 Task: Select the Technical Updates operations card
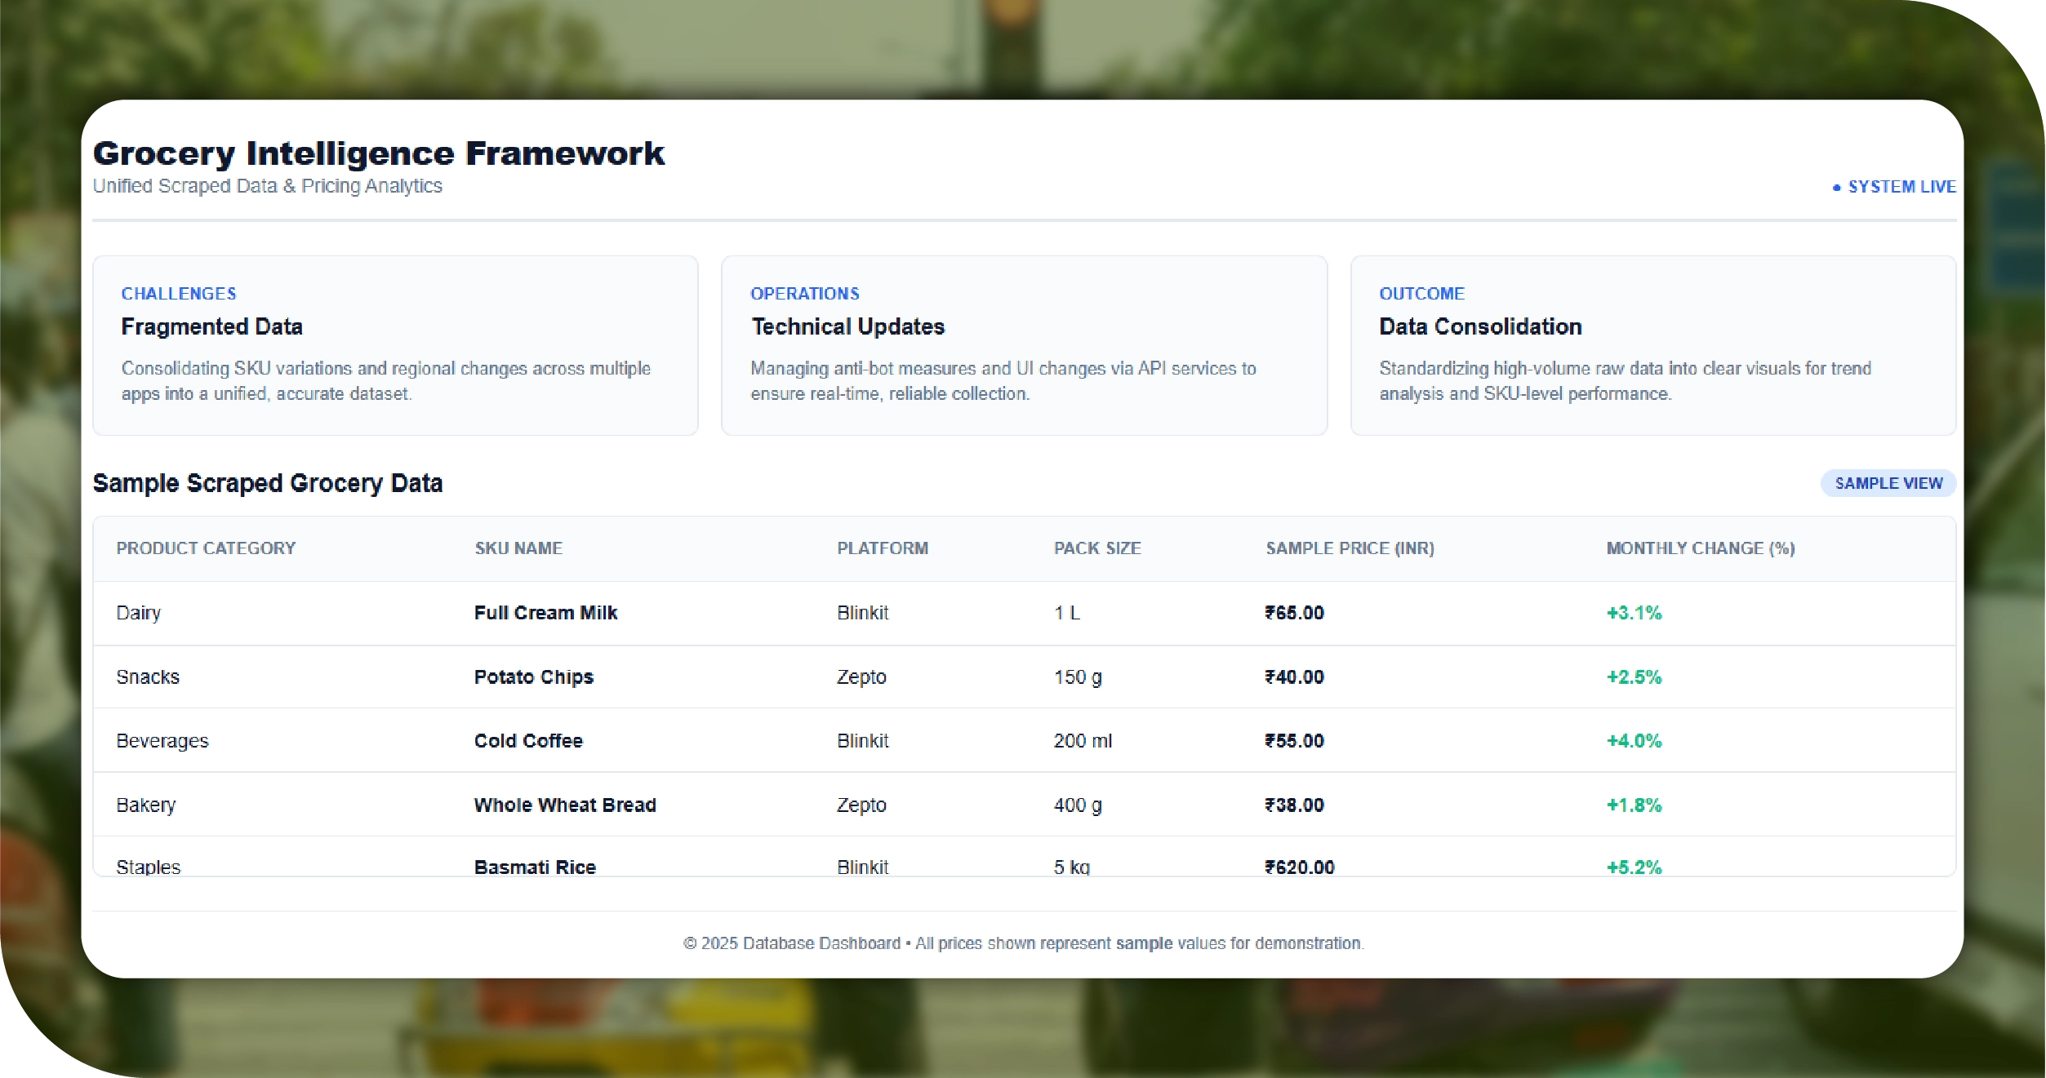coord(1024,345)
